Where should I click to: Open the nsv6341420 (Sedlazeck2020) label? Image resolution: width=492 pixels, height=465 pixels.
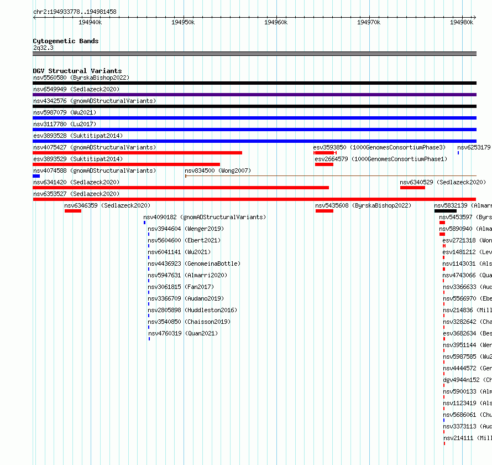76,182
